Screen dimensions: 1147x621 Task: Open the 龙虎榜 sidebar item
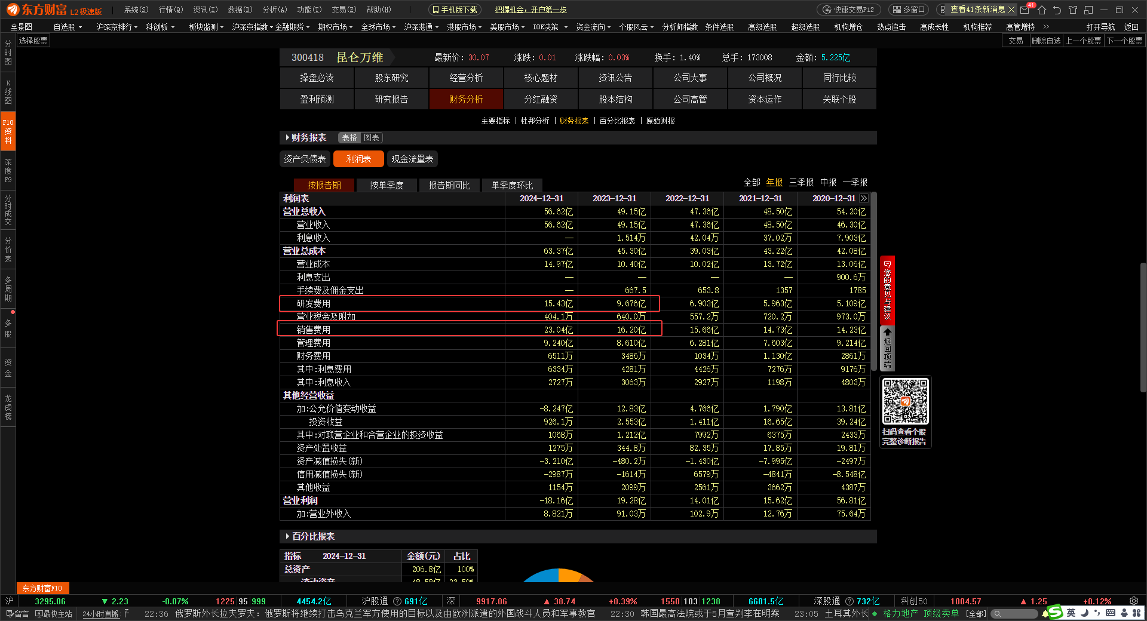pos(8,407)
